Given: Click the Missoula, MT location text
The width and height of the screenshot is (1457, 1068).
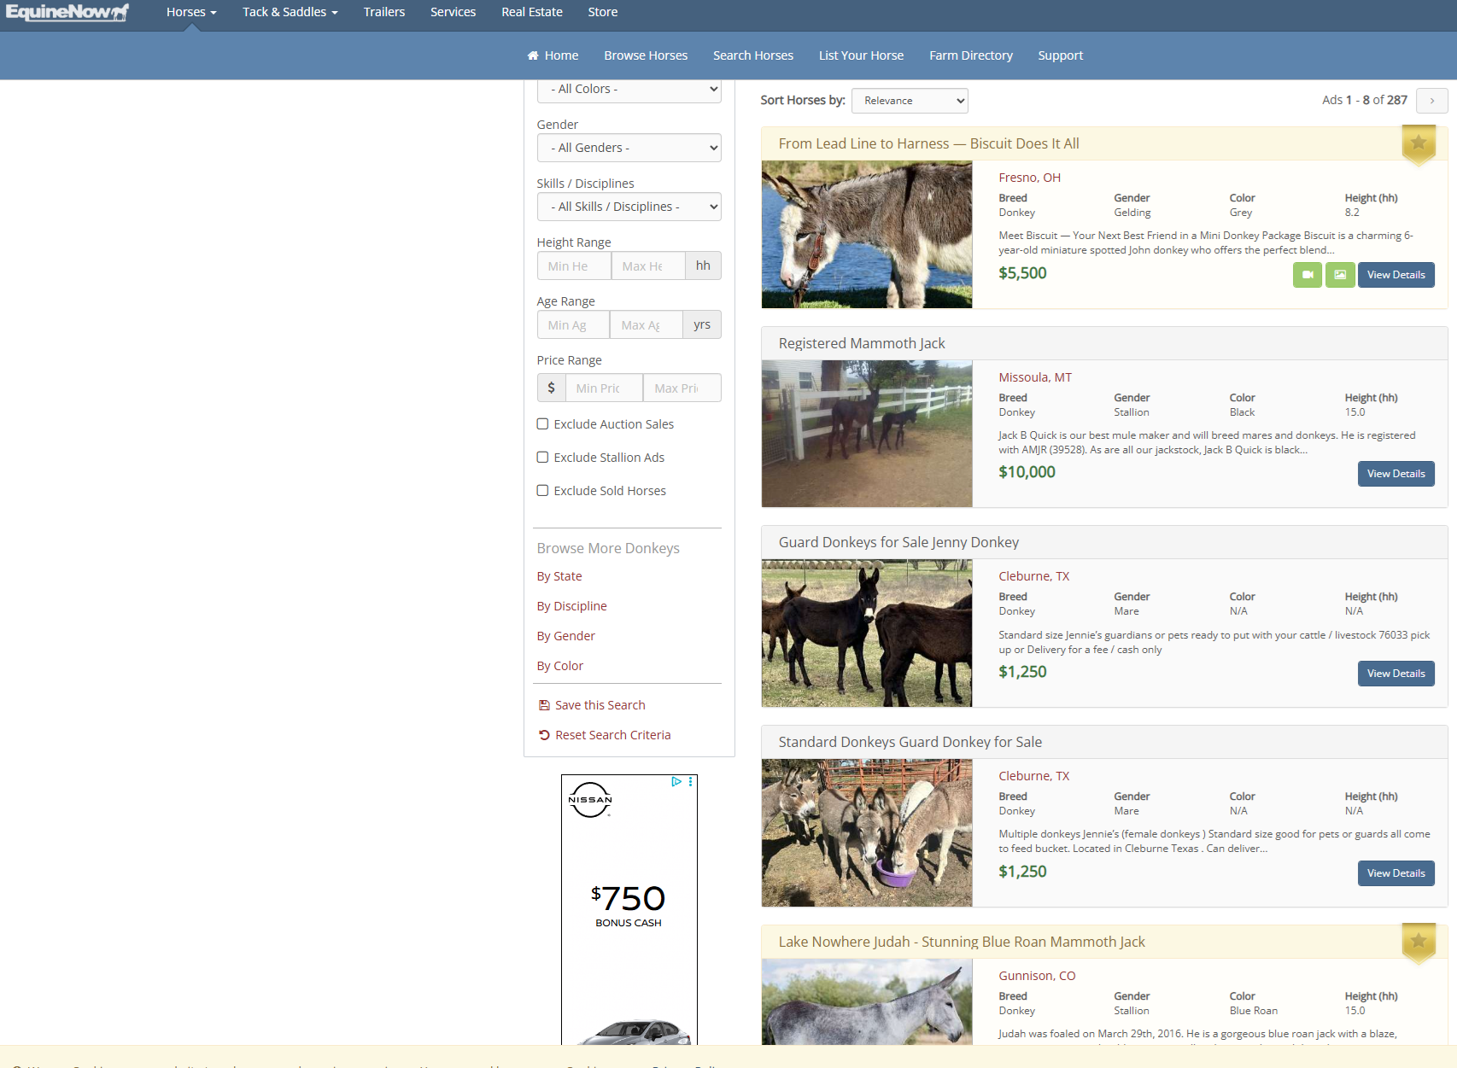Looking at the screenshot, I should tap(1035, 377).
